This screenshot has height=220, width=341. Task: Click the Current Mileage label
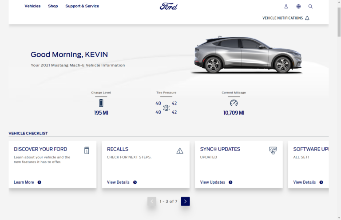click(x=234, y=93)
